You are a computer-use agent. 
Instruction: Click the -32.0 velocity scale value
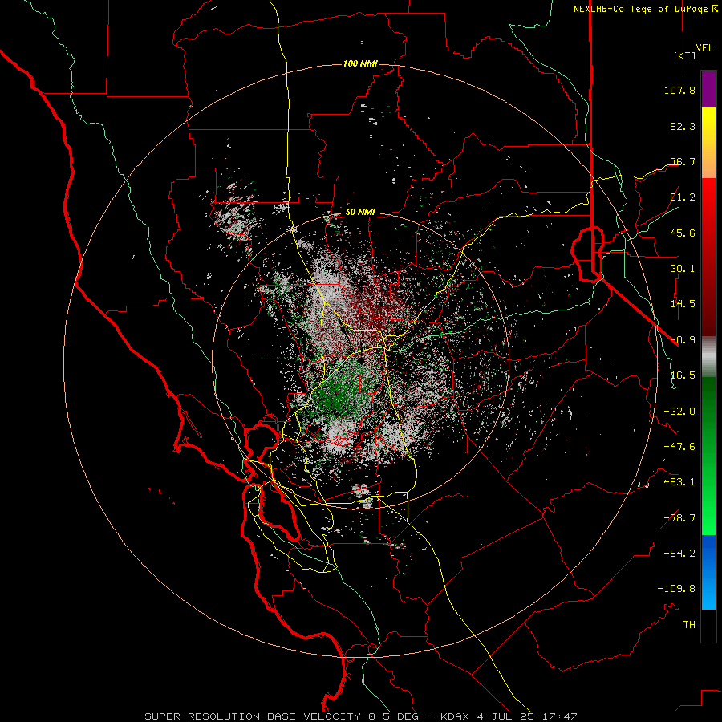[x=679, y=412]
